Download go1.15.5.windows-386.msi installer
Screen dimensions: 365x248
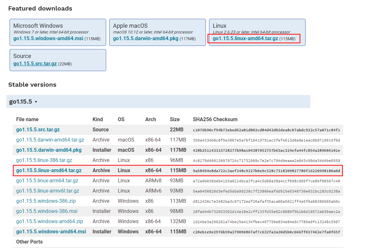point(47,211)
